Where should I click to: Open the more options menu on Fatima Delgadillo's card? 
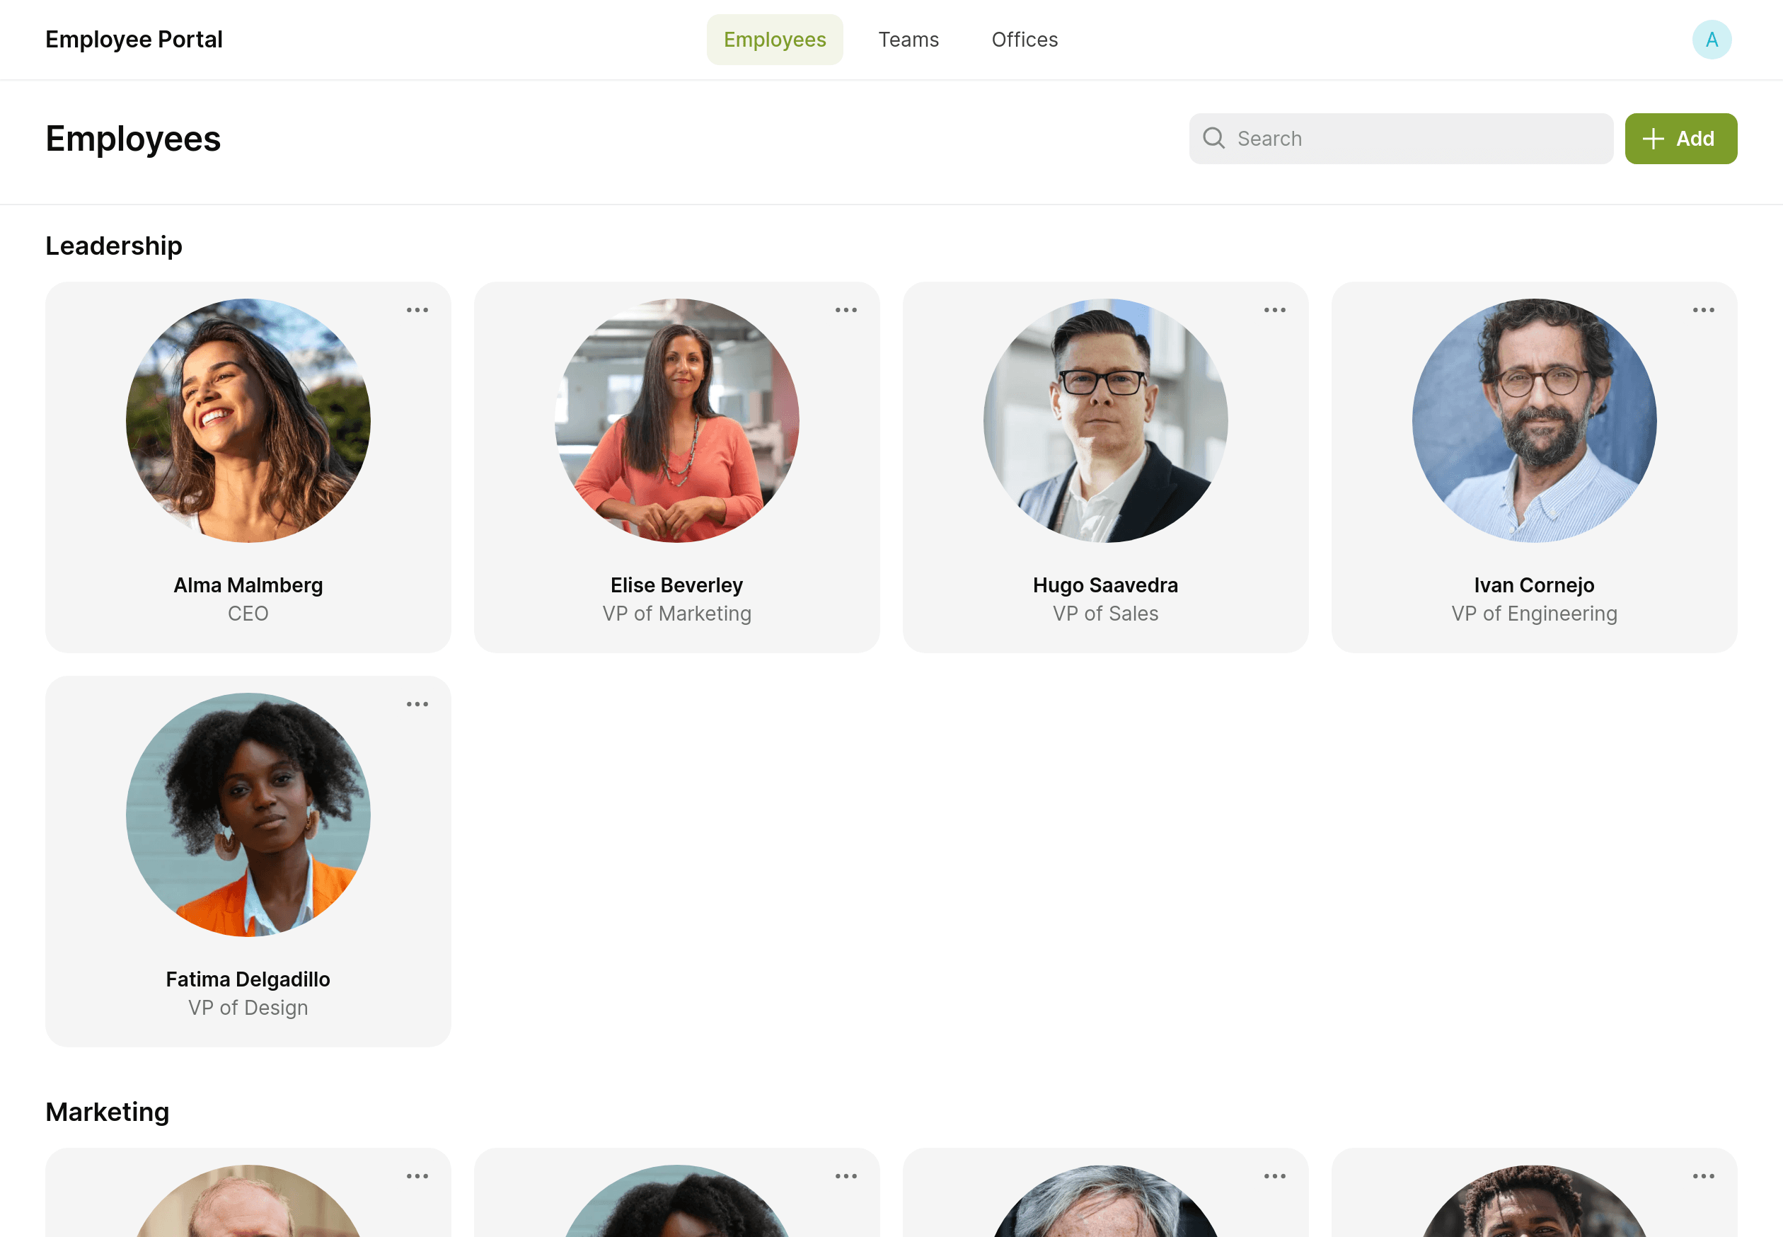click(x=417, y=705)
